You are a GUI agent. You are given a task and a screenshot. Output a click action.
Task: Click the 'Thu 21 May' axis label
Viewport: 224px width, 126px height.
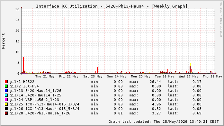(x=45, y=76)
